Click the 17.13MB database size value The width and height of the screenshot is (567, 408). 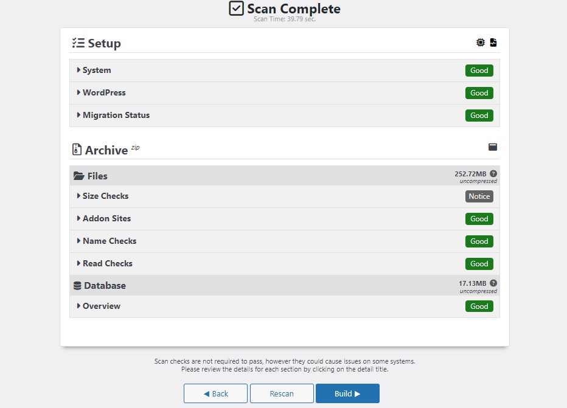click(x=473, y=283)
